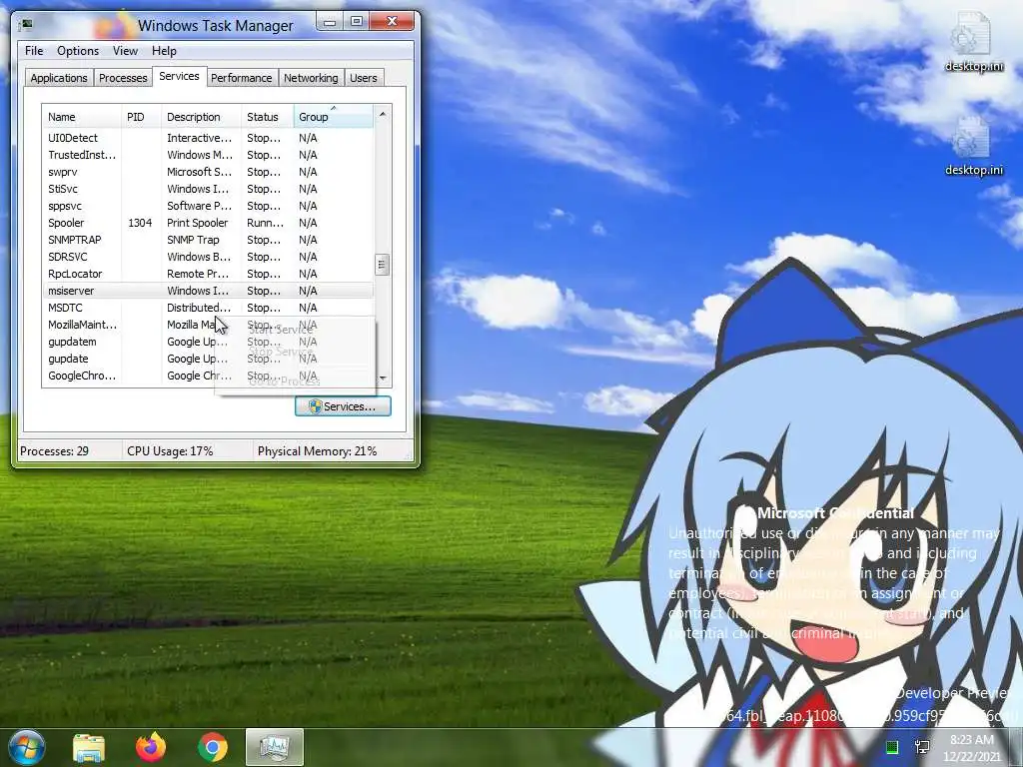
Task: Click the clock showing 8:23 AM
Action: pyautogui.click(x=971, y=747)
